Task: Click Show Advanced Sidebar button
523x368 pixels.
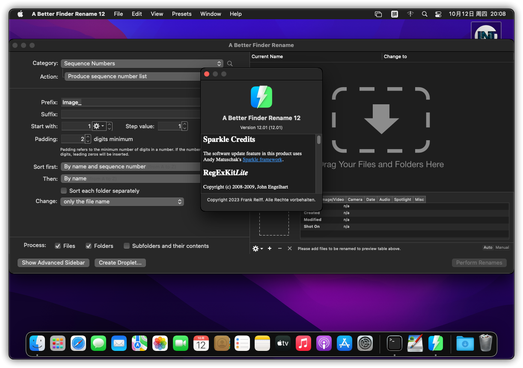Action: [53, 263]
